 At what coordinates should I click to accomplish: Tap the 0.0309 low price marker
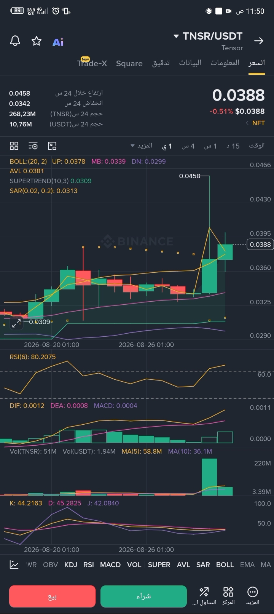click(x=40, y=322)
